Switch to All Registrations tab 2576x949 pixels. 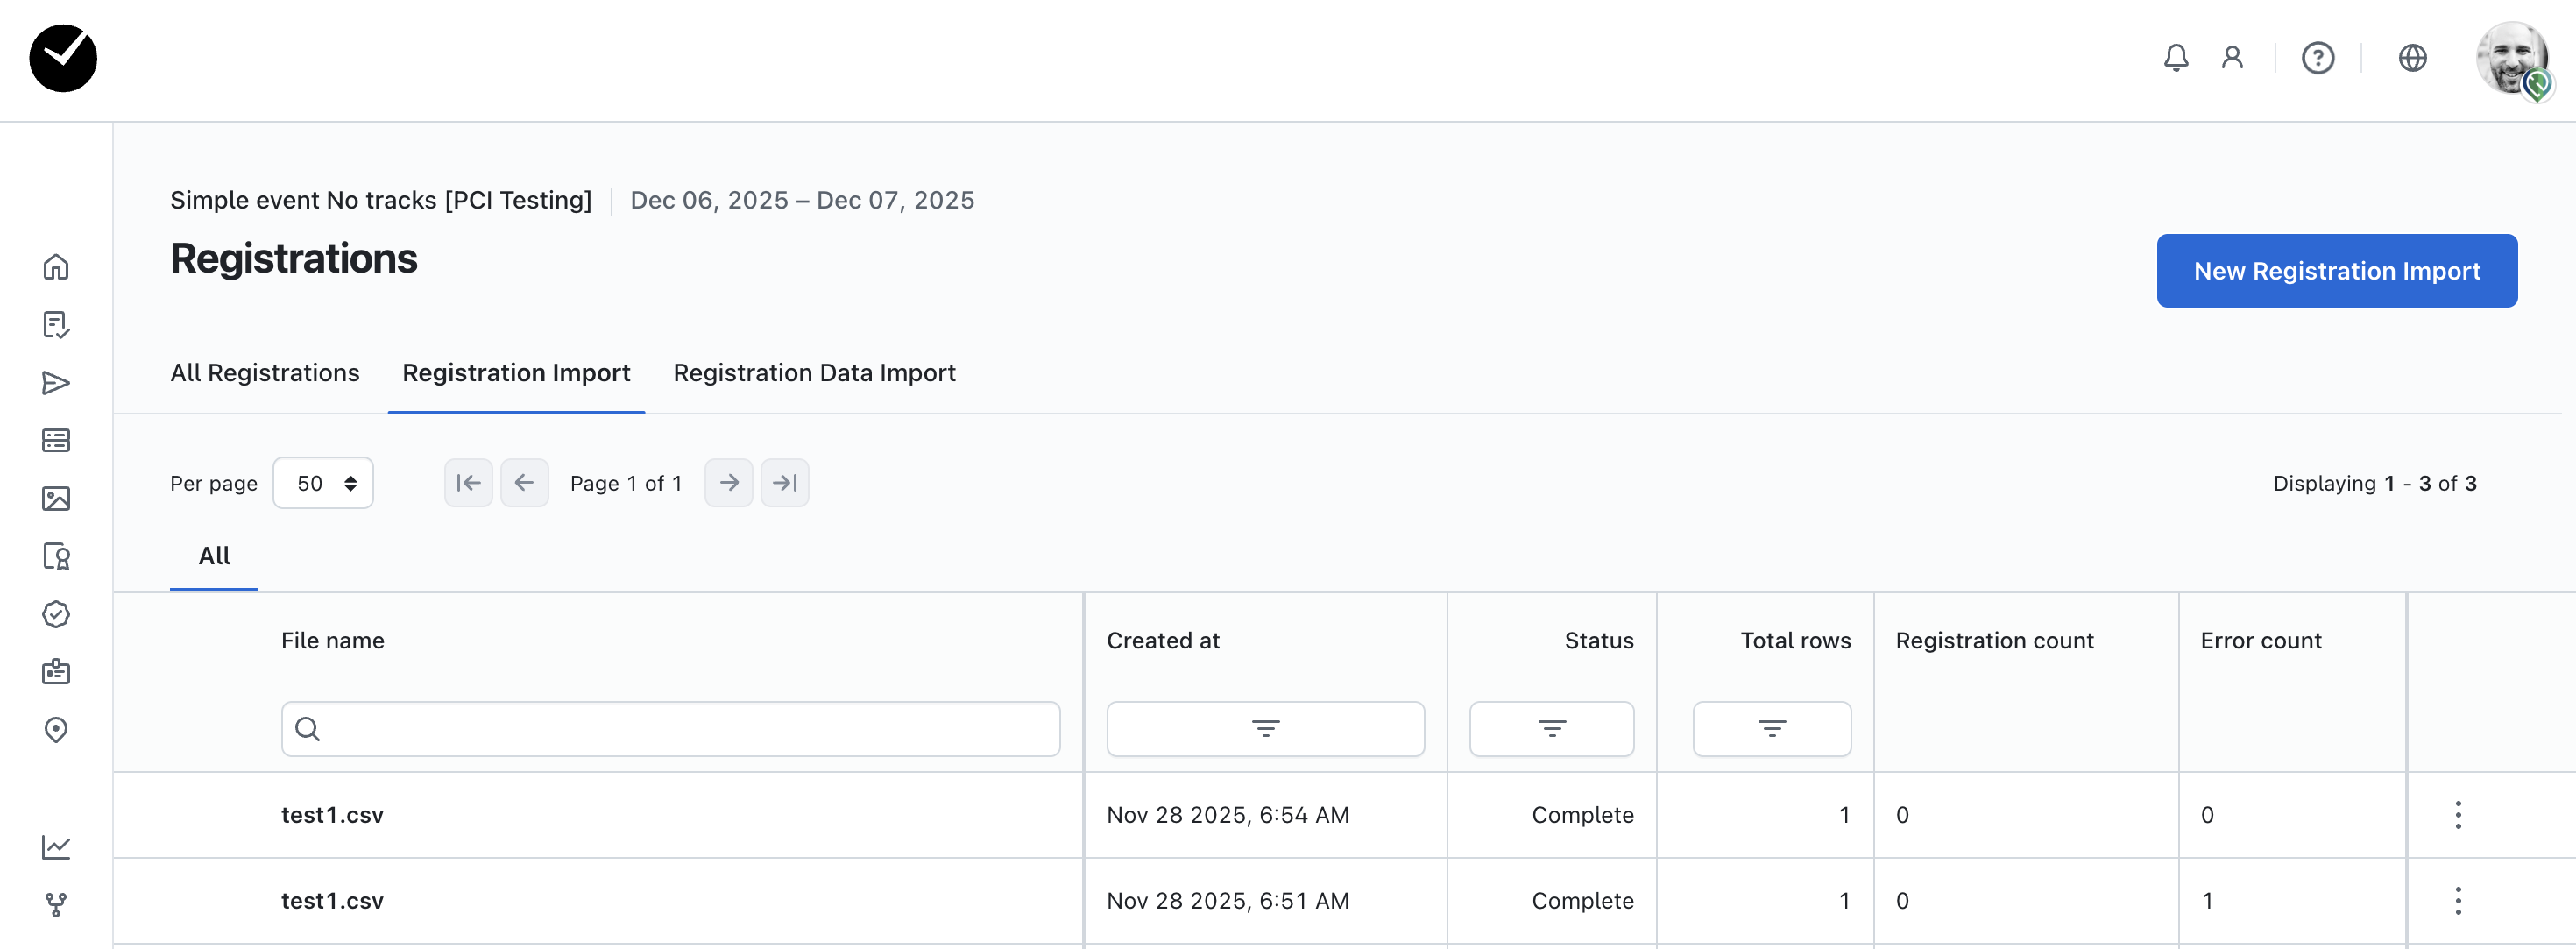[x=265, y=373]
